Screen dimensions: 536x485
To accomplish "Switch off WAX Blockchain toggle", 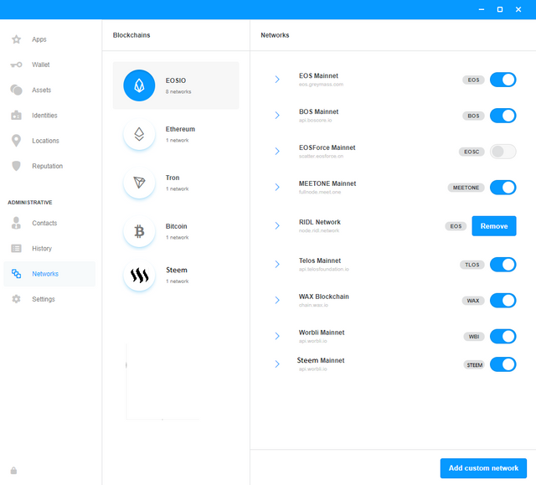I will pyautogui.click(x=502, y=301).
